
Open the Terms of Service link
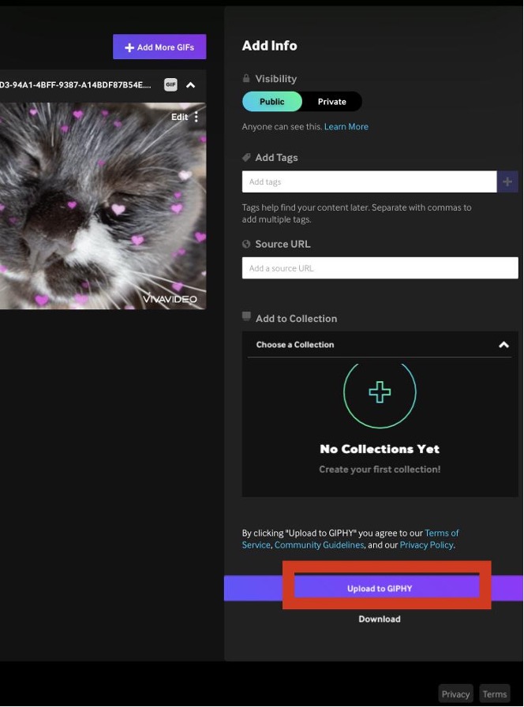pyautogui.click(x=441, y=533)
